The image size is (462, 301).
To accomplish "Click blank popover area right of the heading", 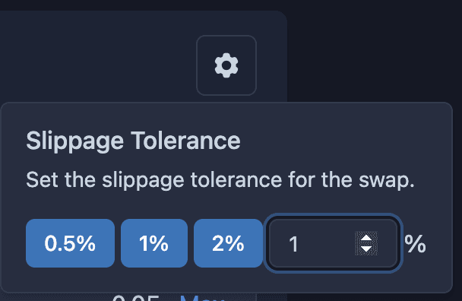I will click(x=345, y=141).
